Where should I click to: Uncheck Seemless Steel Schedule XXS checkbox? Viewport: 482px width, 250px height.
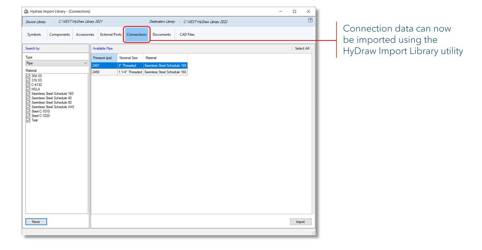click(28, 107)
